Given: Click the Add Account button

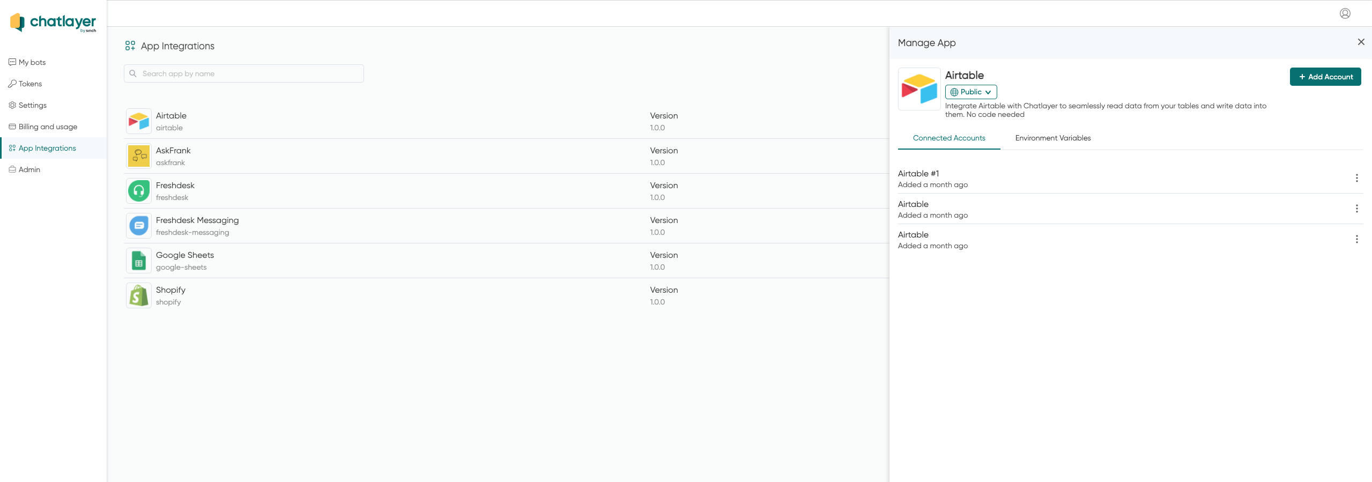Looking at the screenshot, I should coord(1325,77).
